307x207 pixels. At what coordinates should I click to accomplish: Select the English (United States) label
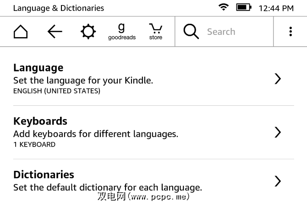[x=57, y=91]
